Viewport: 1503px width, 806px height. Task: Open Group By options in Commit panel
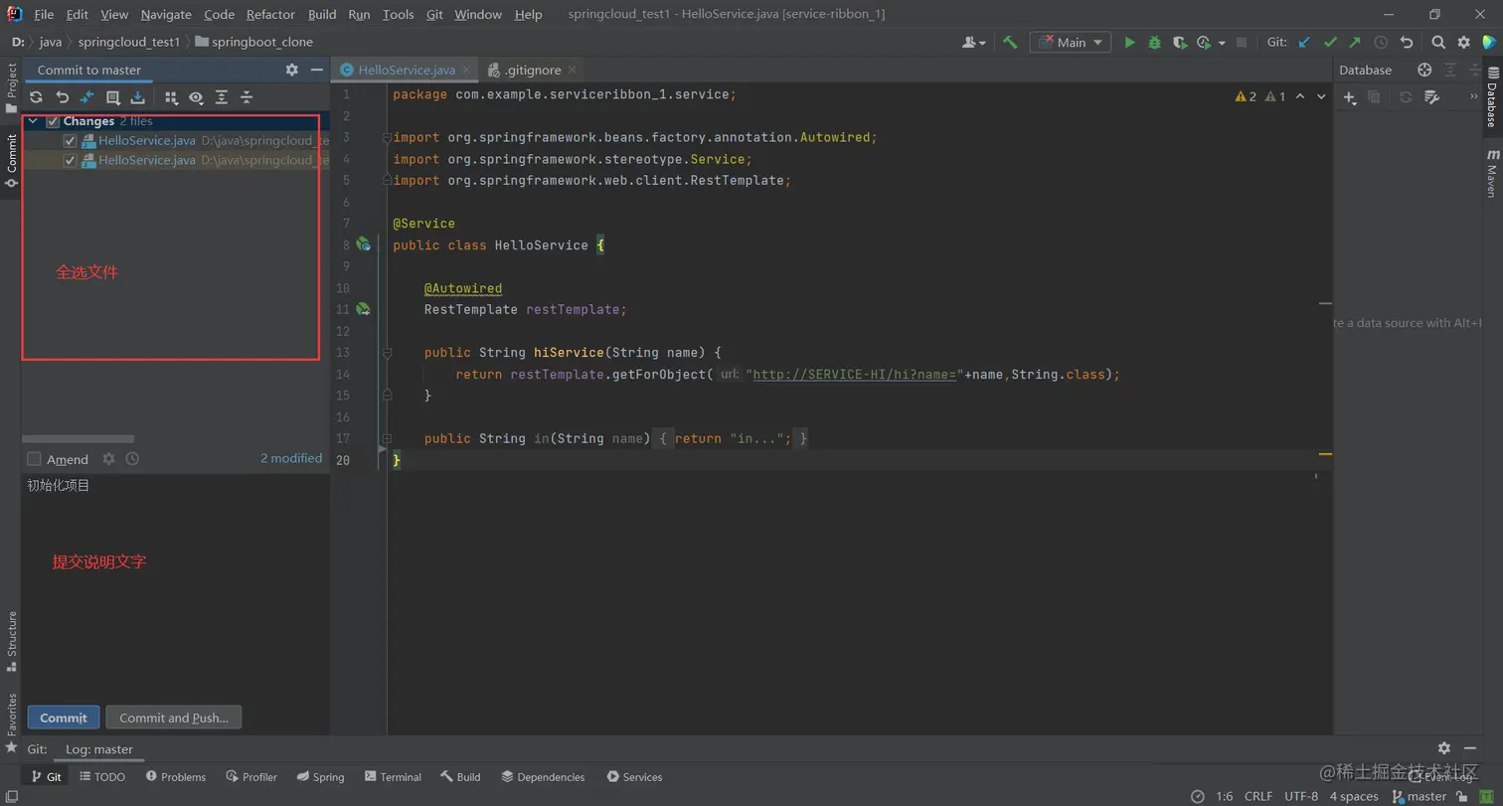tap(171, 97)
